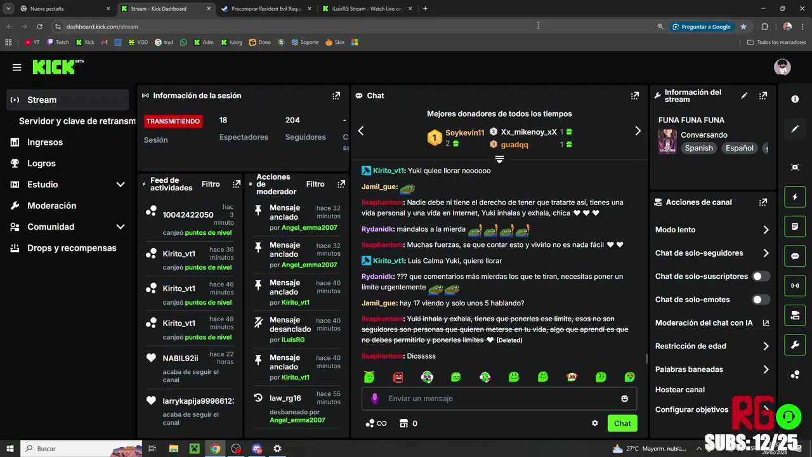Click the Kick logo

click(x=58, y=67)
